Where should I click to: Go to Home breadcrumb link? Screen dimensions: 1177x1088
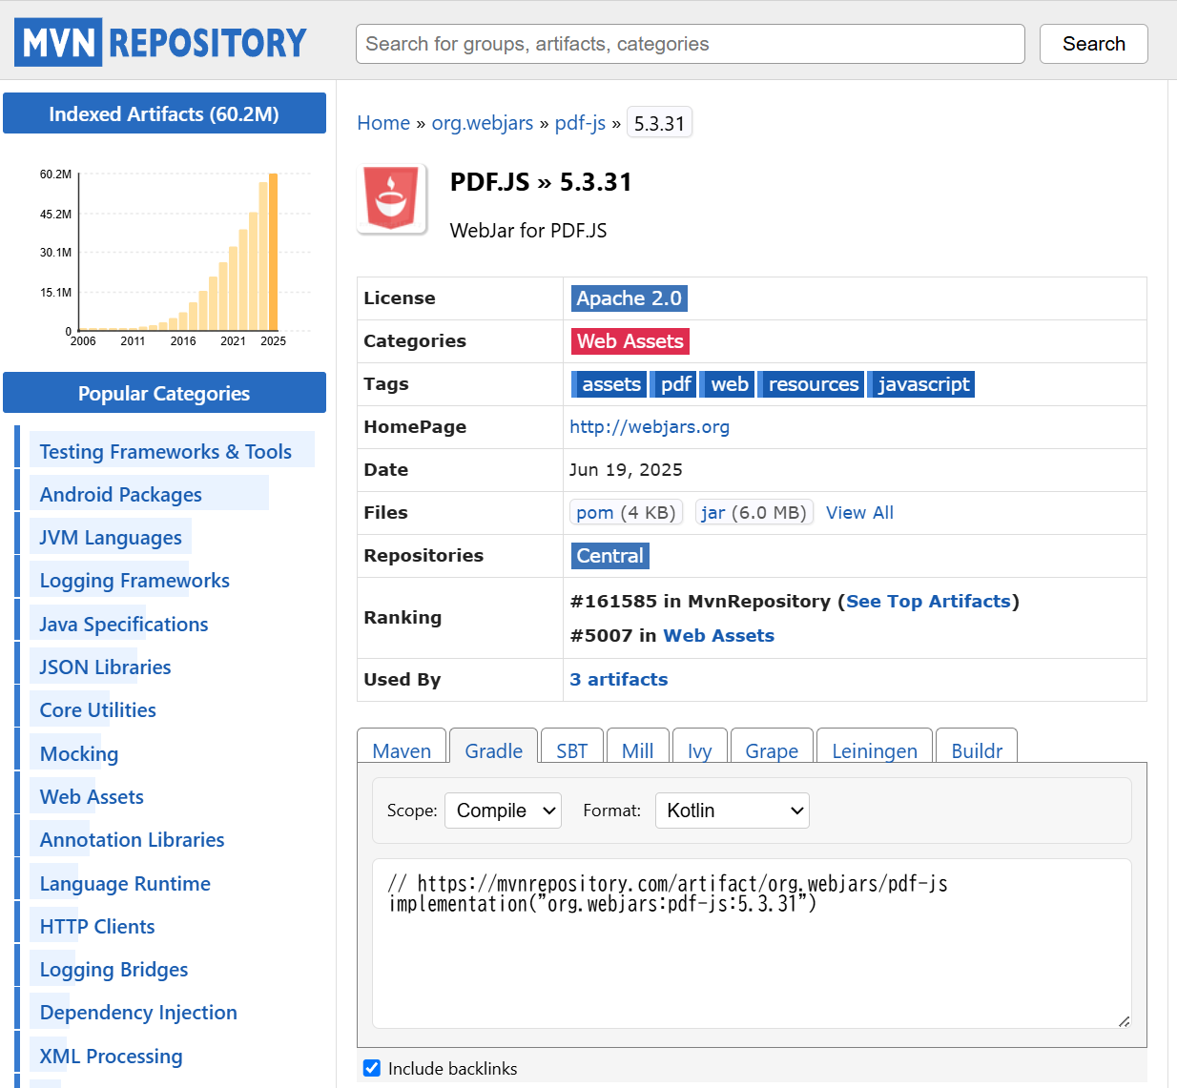[383, 123]
